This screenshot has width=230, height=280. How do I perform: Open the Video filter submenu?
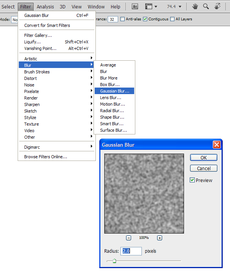pyautogui.click(x=57, y=131)
